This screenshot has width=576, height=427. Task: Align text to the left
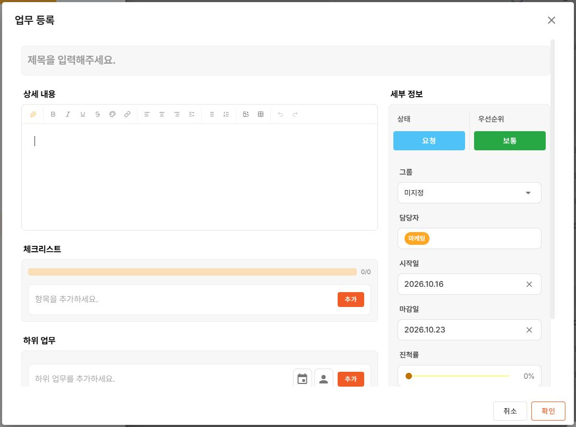[147, 114]
